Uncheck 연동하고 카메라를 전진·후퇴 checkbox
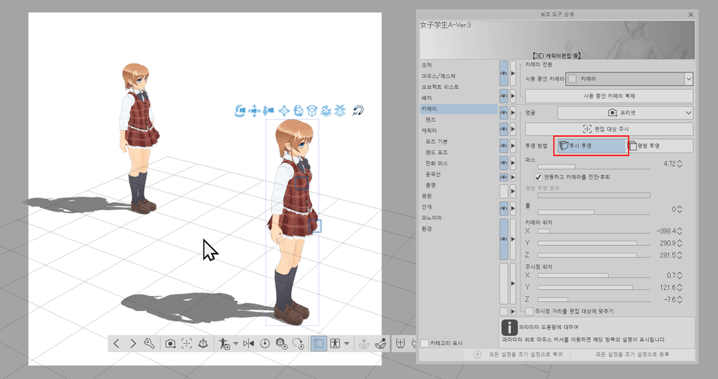718x379 pixels. (x=538, y=176)
